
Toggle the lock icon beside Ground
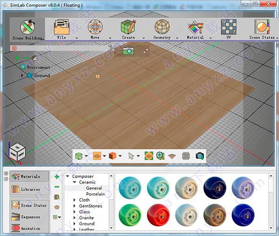[x=98, y=75]
